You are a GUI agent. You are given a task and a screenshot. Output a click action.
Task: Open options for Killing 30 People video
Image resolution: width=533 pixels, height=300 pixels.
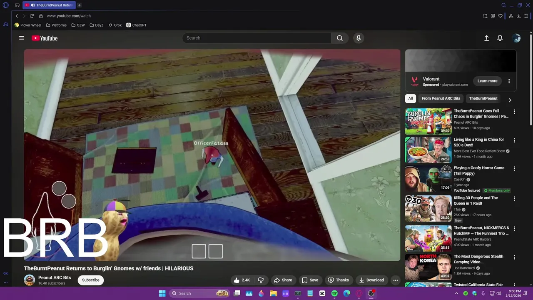point(514,199)
